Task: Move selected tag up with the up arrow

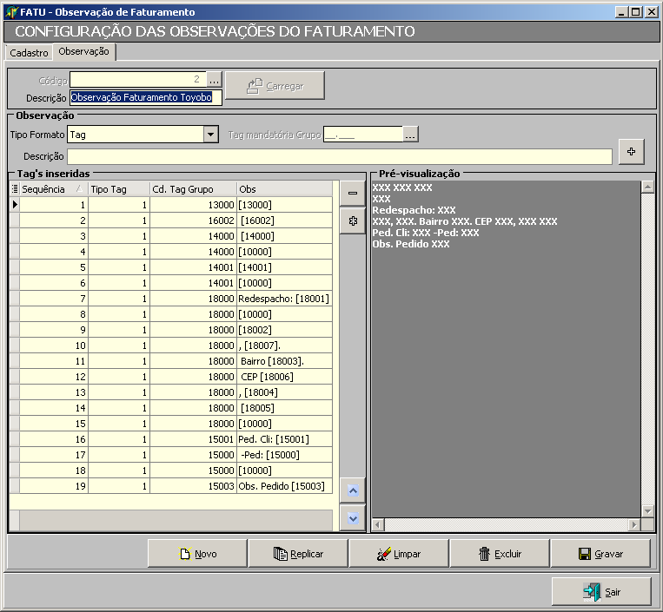Action: [352, 490]
